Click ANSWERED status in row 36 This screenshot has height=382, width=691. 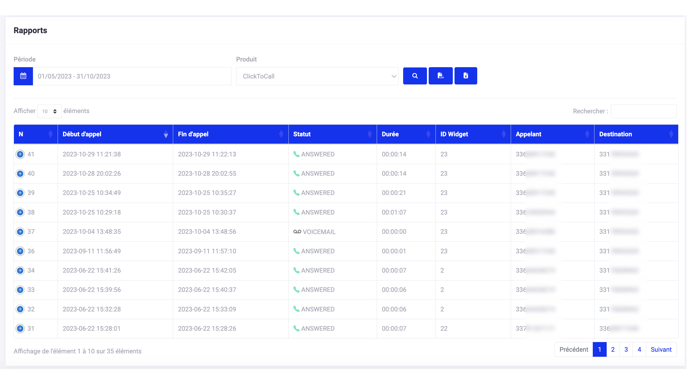(318, 251)
